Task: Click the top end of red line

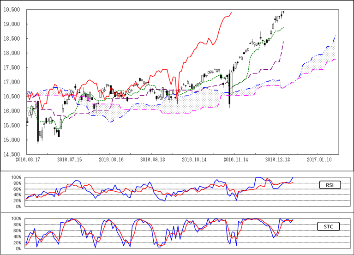Action: pos(231,12)
